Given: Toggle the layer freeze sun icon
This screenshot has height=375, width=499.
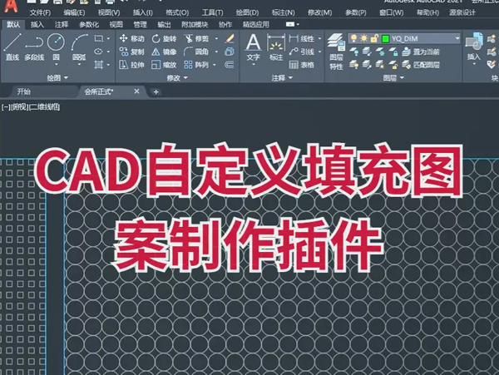Looking at the screenshot, I should (x=363, y=39).
